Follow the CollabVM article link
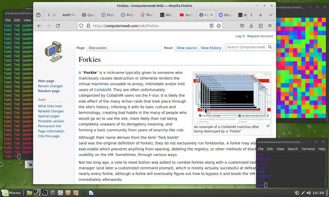 click(102, 90)
